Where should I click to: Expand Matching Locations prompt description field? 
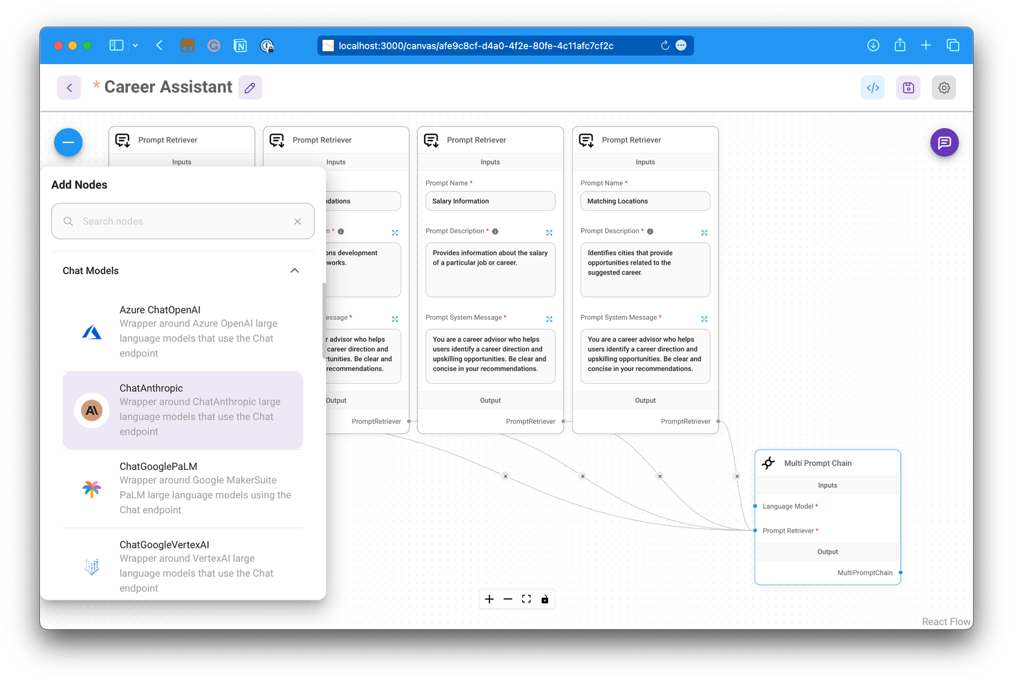pos(704,232)
